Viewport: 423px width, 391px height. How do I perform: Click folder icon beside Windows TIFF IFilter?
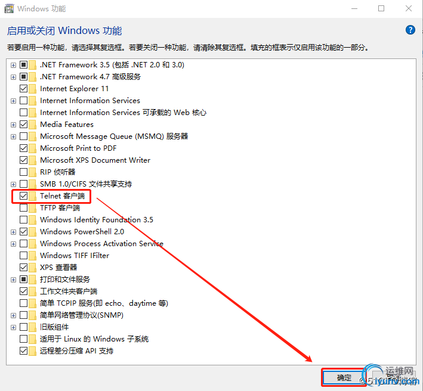point(32,256)
